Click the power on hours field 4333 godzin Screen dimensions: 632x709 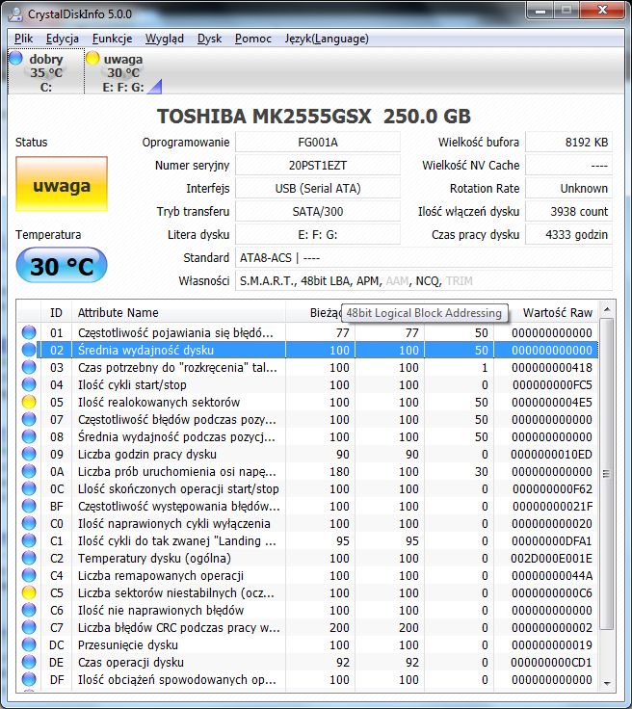point(568,235)
